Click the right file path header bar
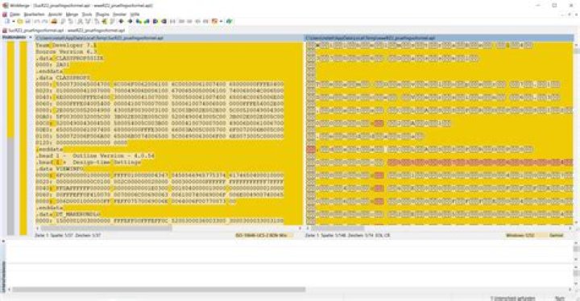Image resolution: width=580 pixels, height=301 pixels. coord(439,38)
